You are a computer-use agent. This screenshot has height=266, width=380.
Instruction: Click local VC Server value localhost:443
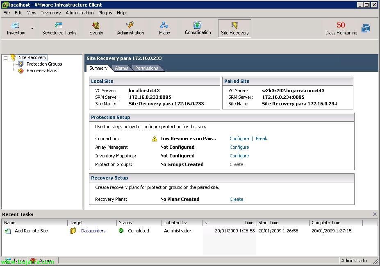coord(144,91)
